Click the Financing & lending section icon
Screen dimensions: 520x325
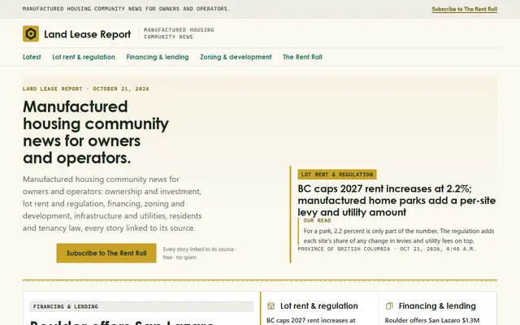[x=389, y=306]
